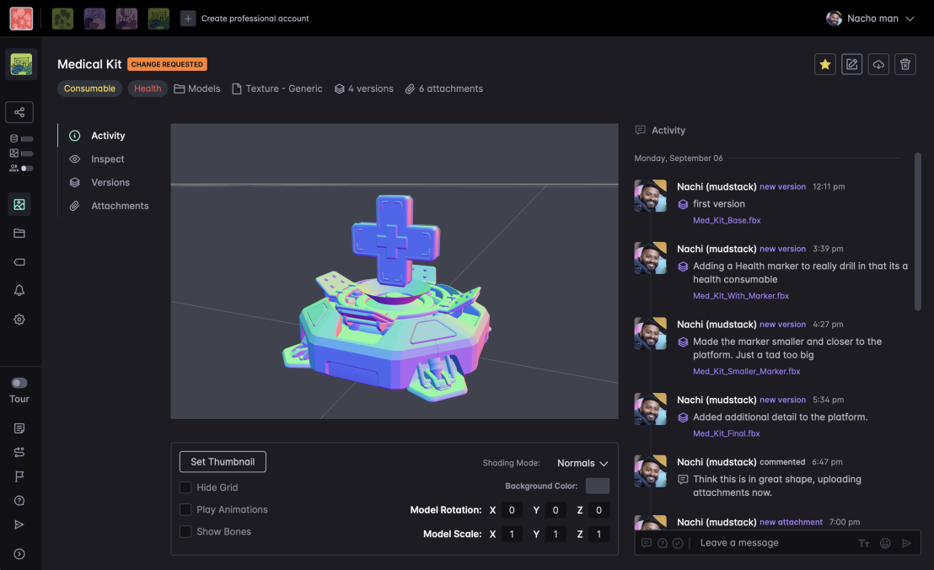Image resolution: width=934 pixels, height=570 pixels.
Task: Click the comment type icon in message box
Action: click(647, 543)
